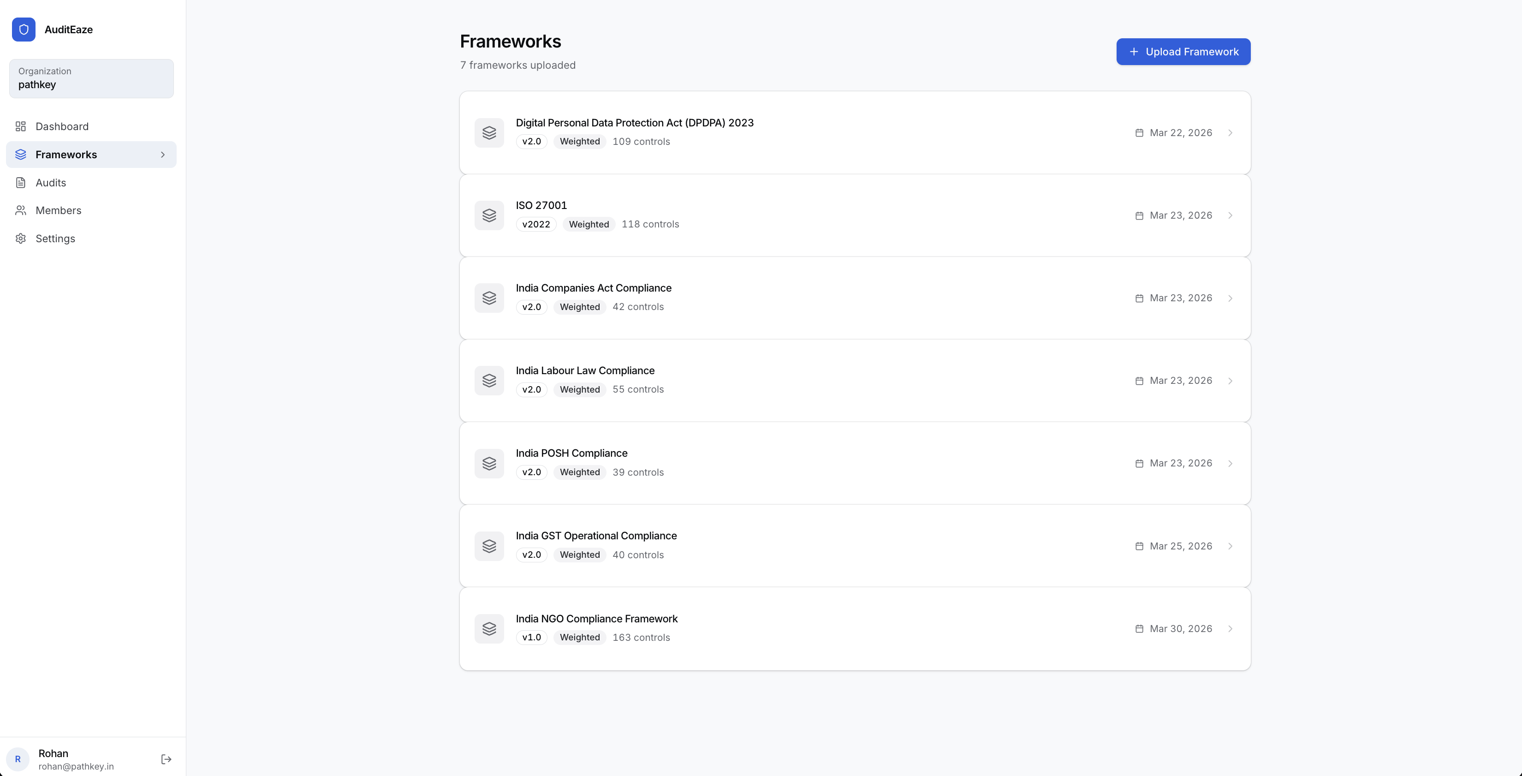Select Members in the sidebar menu

pyautogui.click(x=59, y=210)
